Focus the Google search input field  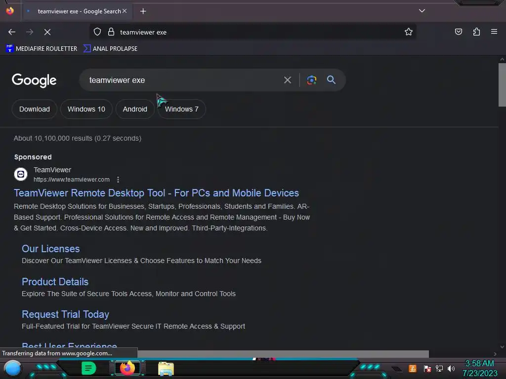point(181,80)
